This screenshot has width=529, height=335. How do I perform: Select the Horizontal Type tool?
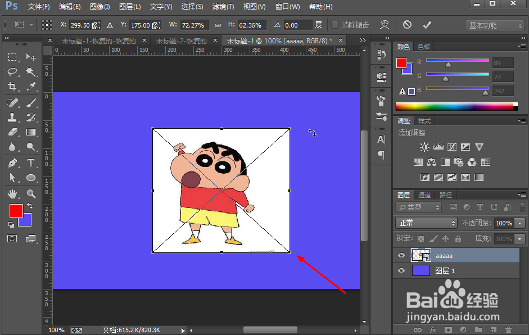31,163
